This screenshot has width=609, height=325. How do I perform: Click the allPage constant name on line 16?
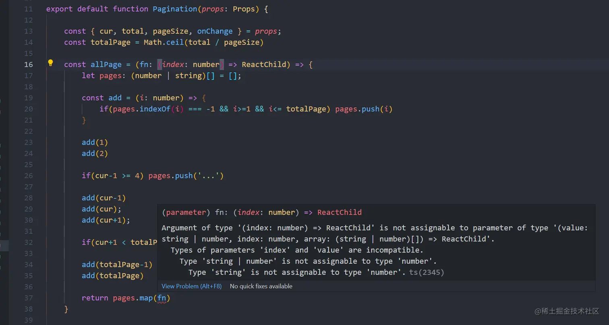(106, 64)
